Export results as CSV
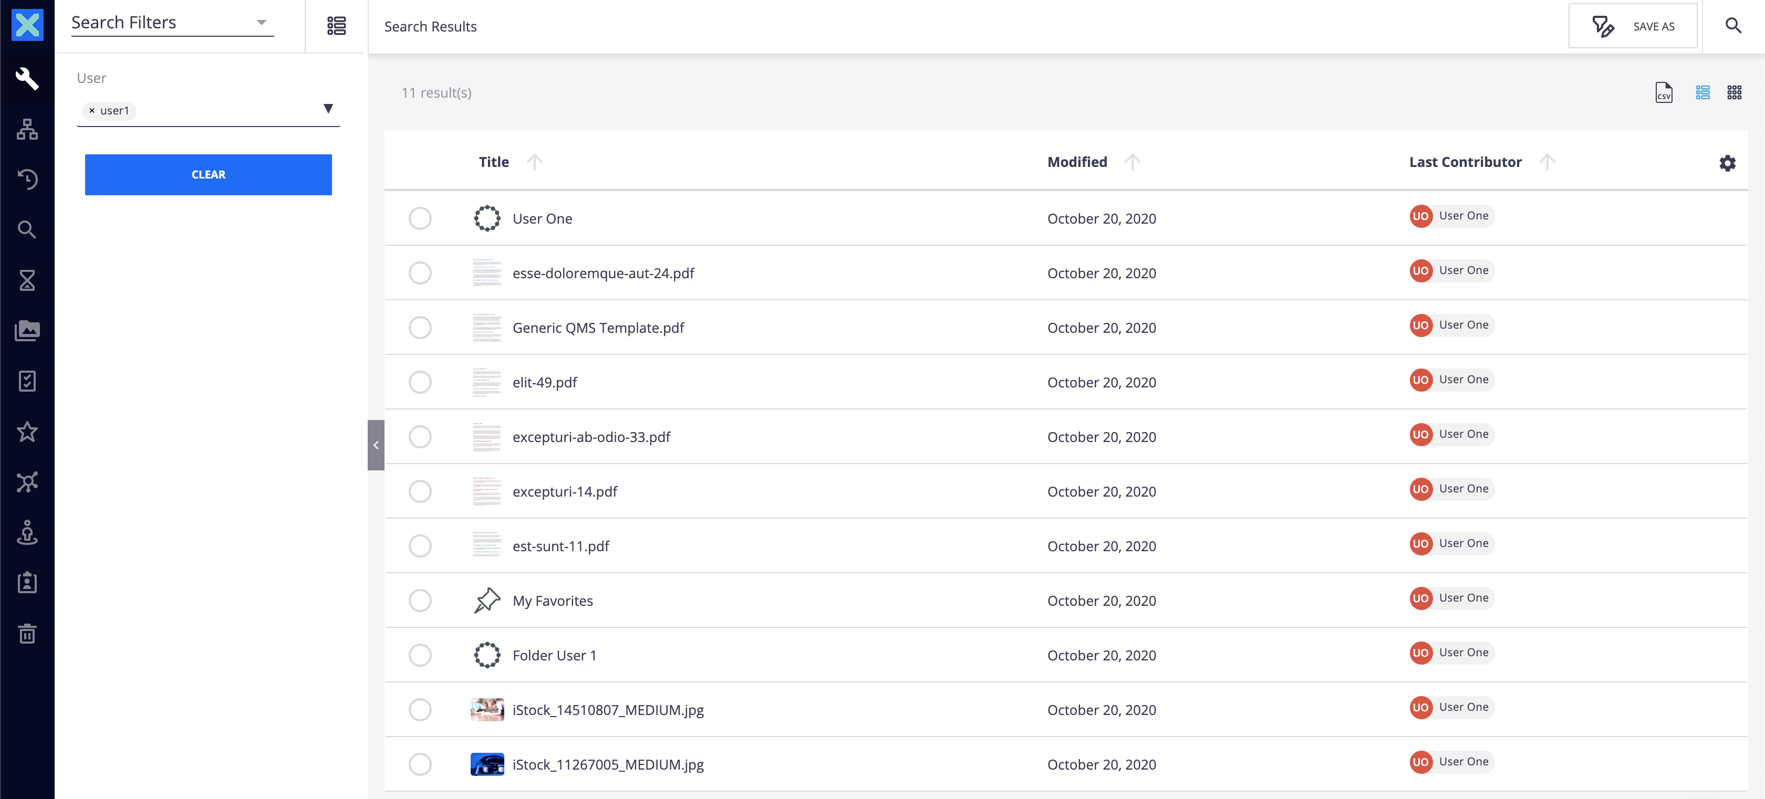This screenshot has height=799, width=1765. (x=1664, y=92)
